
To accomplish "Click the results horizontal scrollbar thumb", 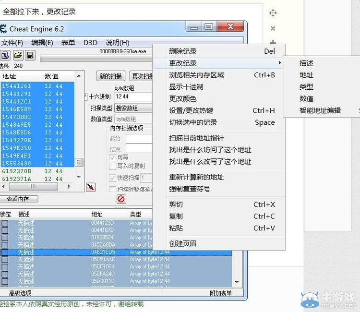I will [33, 187].
